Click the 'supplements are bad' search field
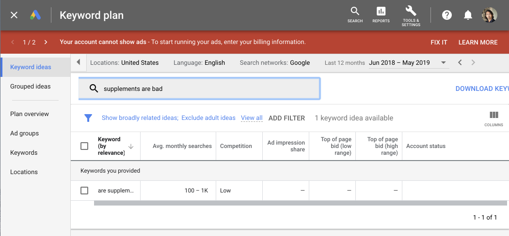 (x=204, y=89)
